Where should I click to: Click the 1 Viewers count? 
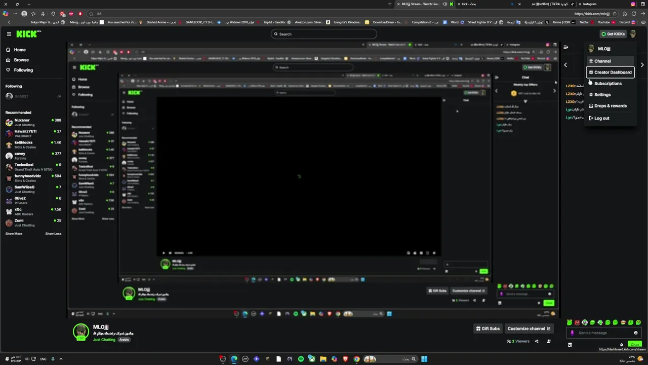tap(518, 341)
